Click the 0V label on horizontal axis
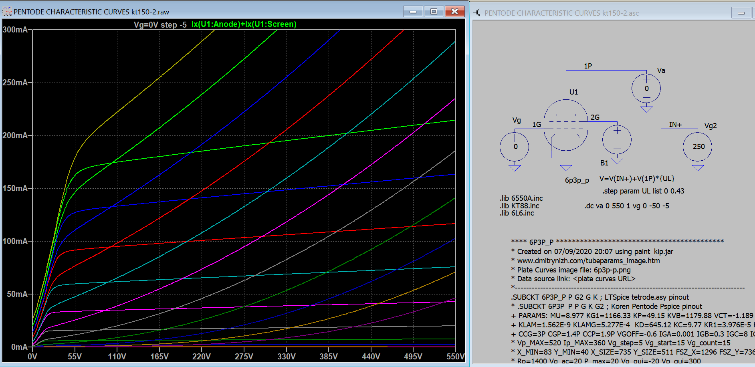 (32, 357)
